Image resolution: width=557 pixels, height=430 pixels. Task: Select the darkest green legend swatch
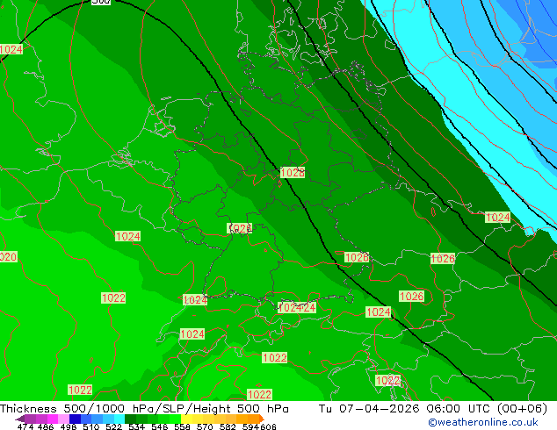coord(130,419)
